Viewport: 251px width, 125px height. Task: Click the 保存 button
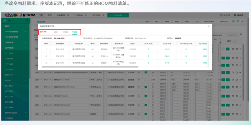[x=167, y=21]
